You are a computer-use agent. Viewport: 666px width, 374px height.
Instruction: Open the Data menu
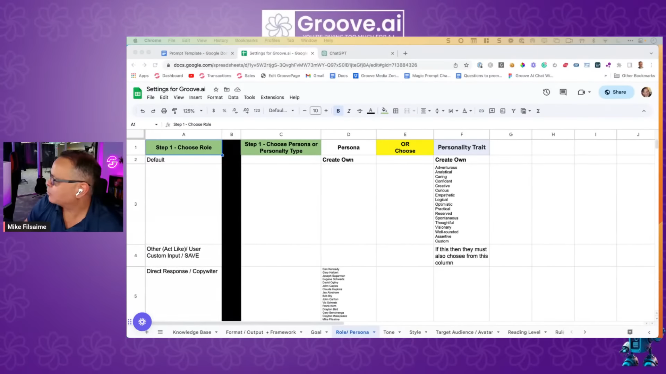tap(233, 97)
